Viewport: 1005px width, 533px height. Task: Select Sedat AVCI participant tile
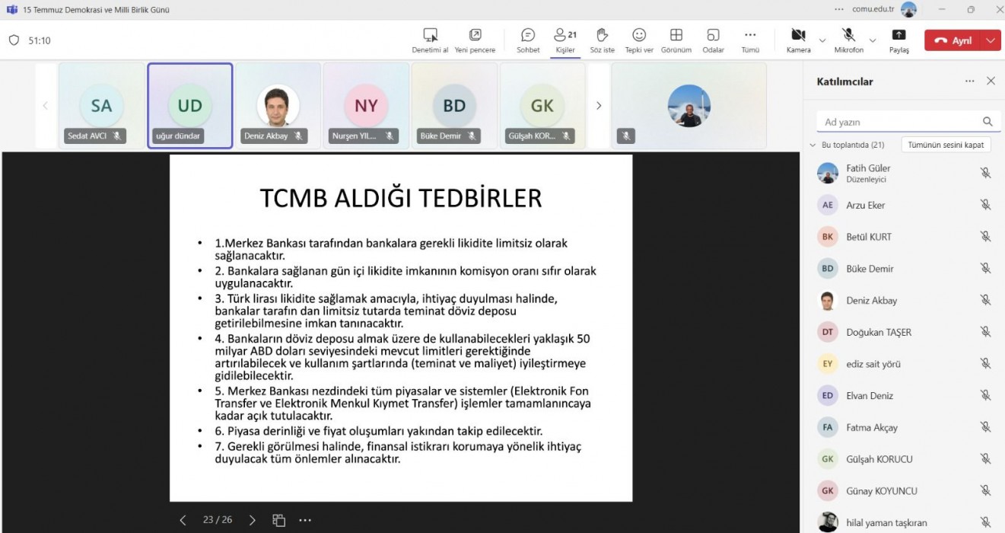(x=101, y=106)
